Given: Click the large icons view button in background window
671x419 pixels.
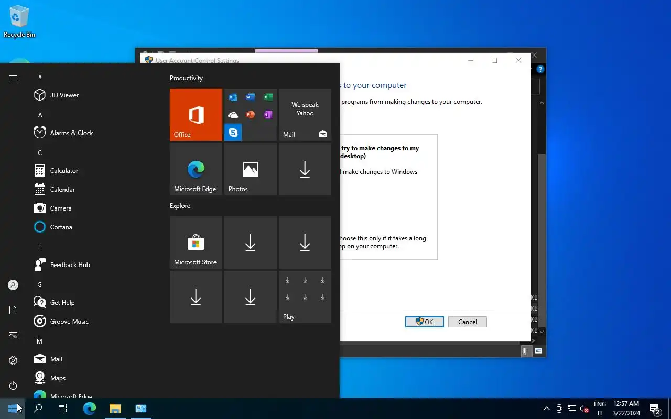Looking at the screenshot, I should click(x=538, y=351).
